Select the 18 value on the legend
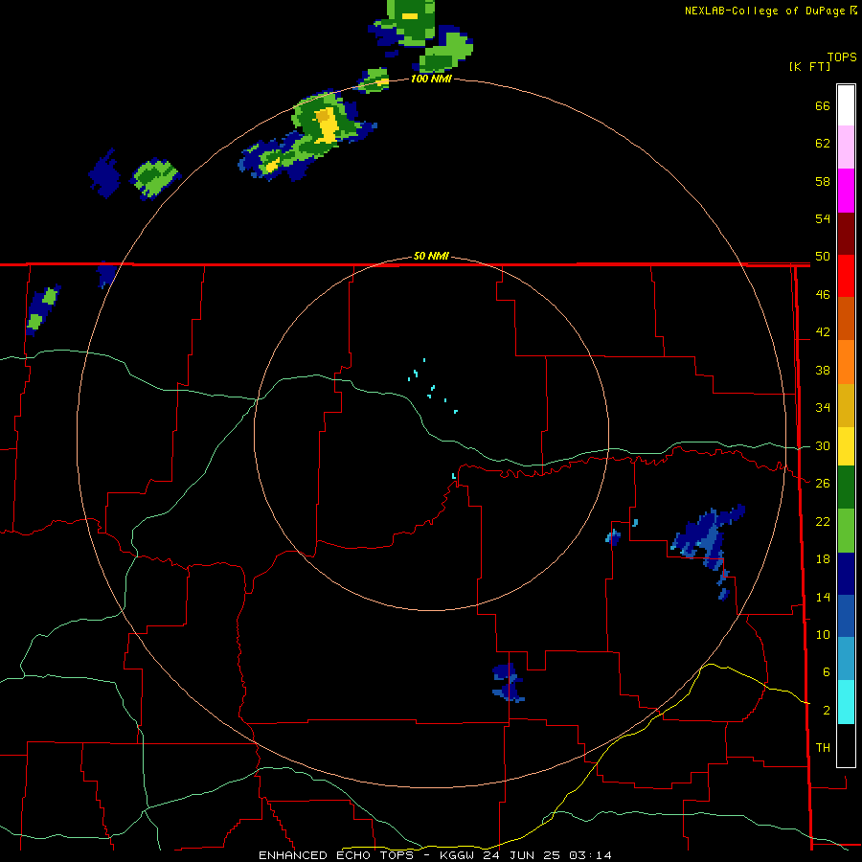Image resolution: width=862 pixels, height=862 pixels. click(823, 559)
